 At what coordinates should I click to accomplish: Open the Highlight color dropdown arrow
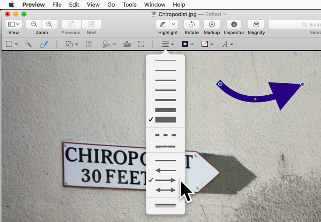click(173, 24)
